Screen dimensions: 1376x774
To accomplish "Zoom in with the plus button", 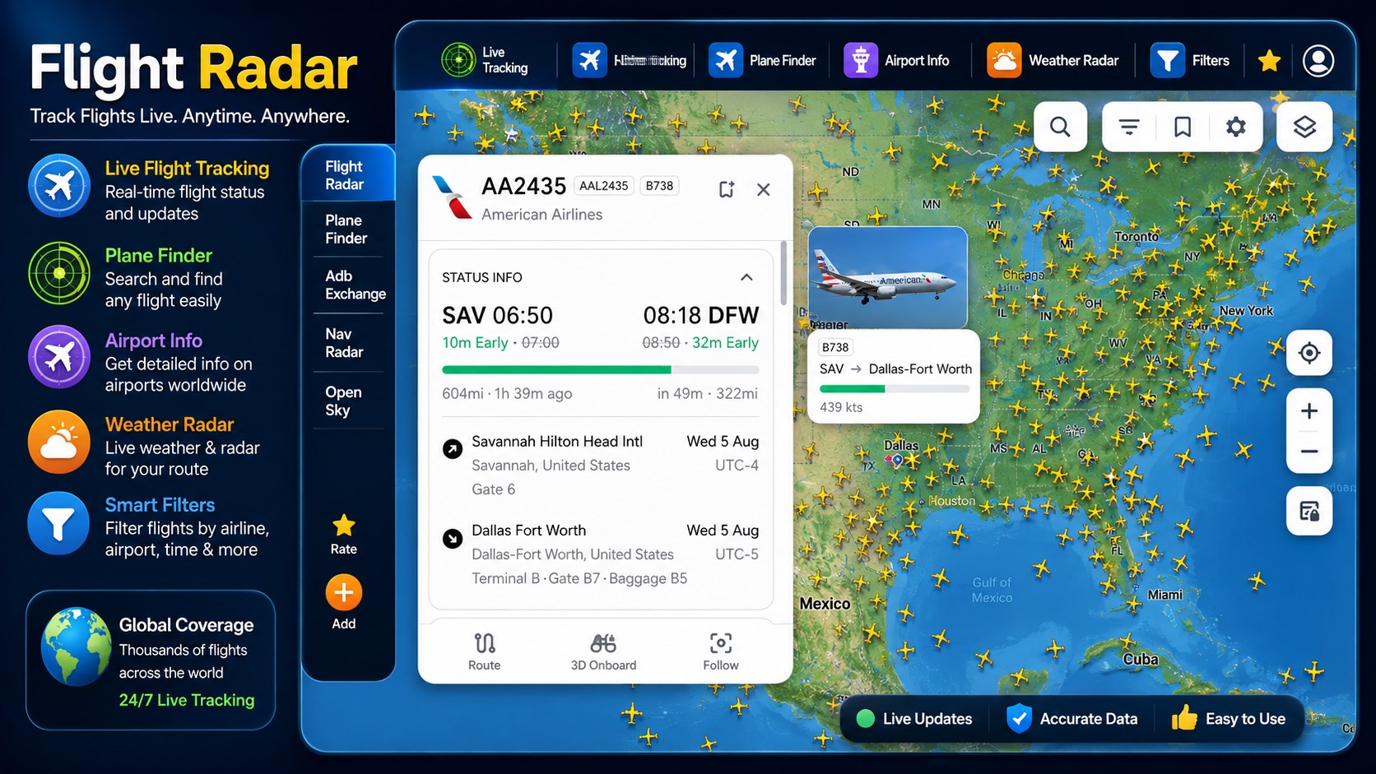I will (x=1309, y=410).
